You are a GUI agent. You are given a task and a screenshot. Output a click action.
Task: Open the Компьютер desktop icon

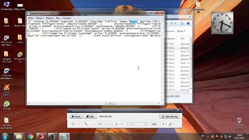pyautogui.click(x=7, y=6)
